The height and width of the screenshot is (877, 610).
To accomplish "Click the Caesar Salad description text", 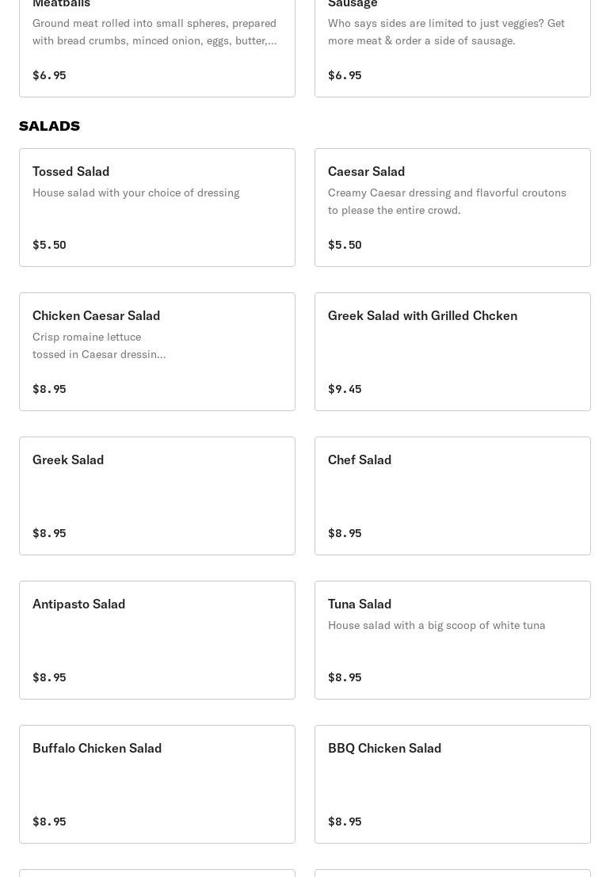I will click(447, 201).
